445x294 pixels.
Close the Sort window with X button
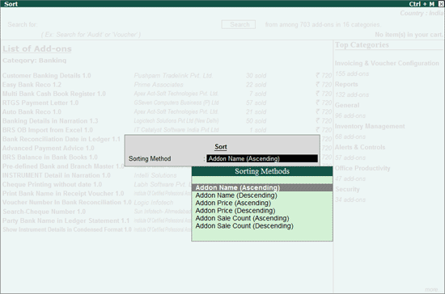[441, 4]
